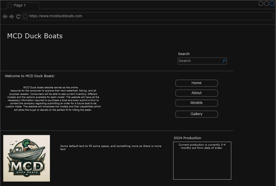Click the 2024 Production info box
276x186 pixels.
coord(202,160)
